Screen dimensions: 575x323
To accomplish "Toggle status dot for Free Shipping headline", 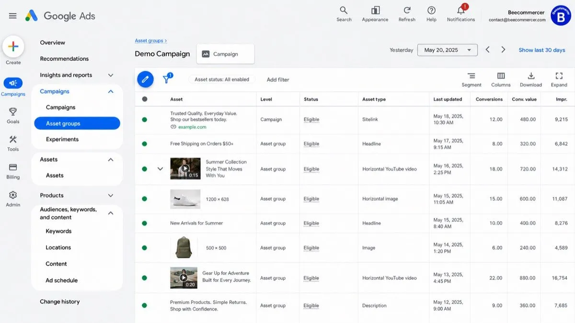I will click(x=144, y=144).
